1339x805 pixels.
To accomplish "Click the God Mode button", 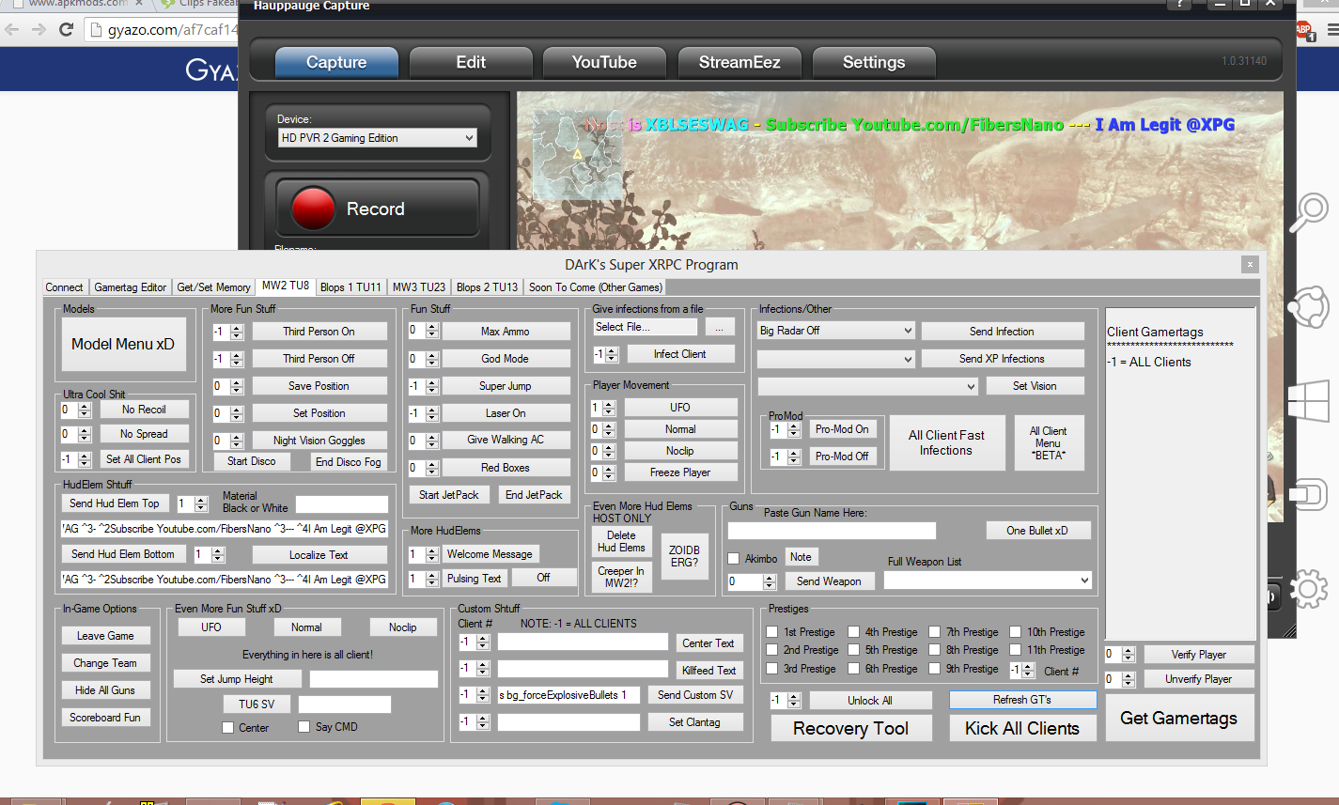I will (x=506, y=359).
